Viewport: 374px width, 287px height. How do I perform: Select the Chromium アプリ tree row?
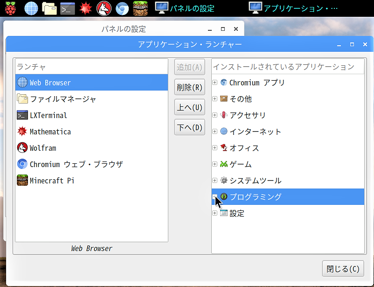[288, 83]
